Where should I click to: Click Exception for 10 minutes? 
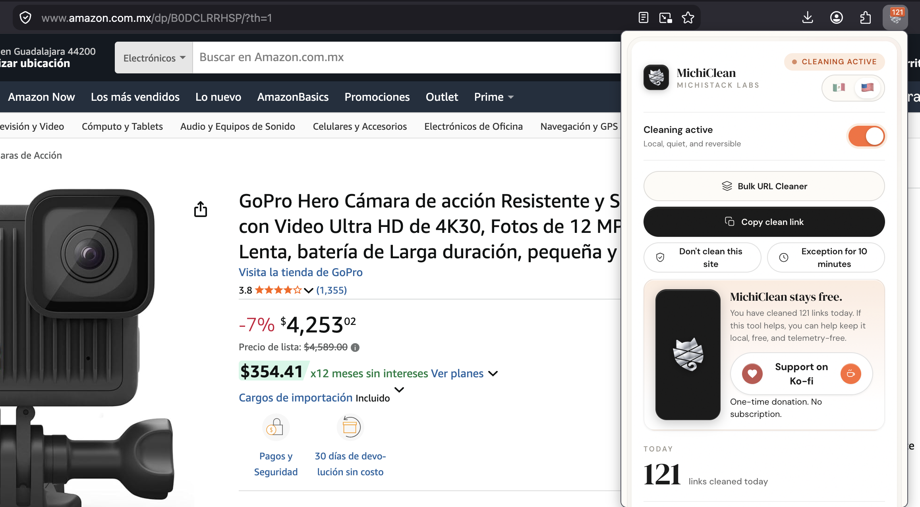(x=826, y=257)
